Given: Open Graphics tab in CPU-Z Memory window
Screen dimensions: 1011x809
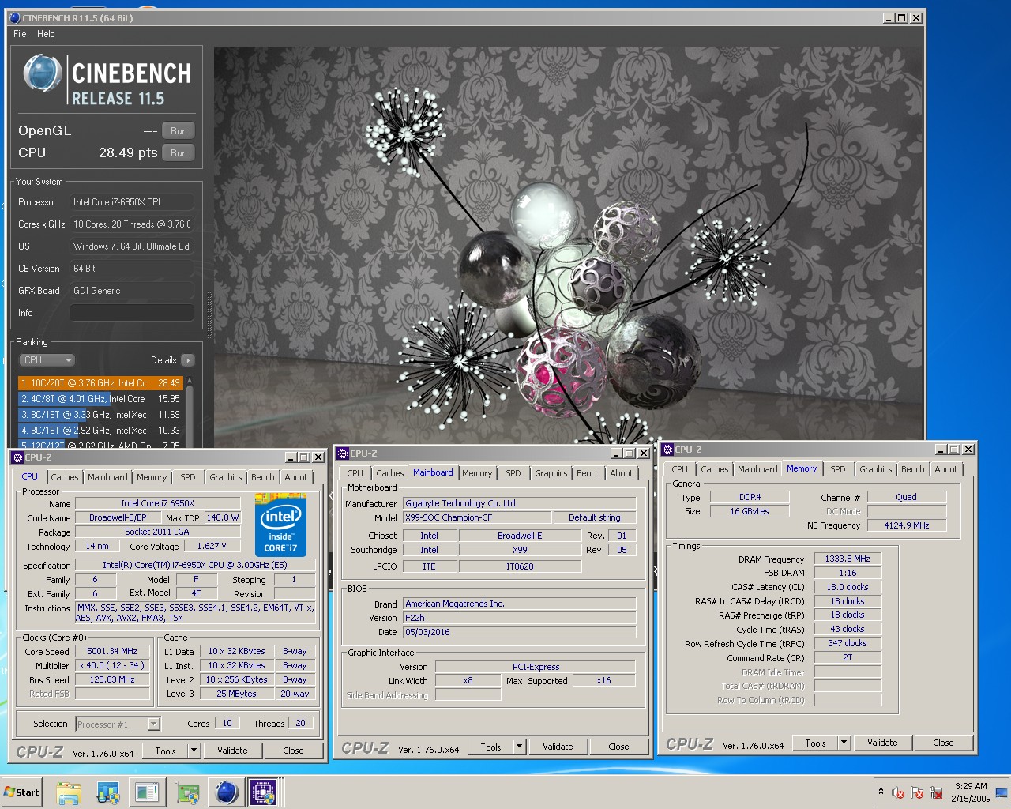Looking at the screenshot, I should coord(875,469).
